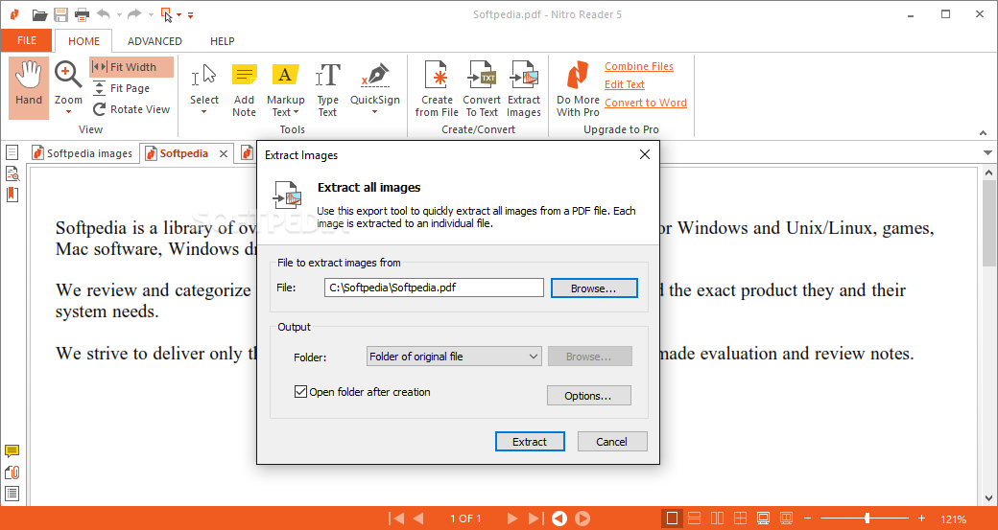Click Browse next to the File field

[594, 288]
